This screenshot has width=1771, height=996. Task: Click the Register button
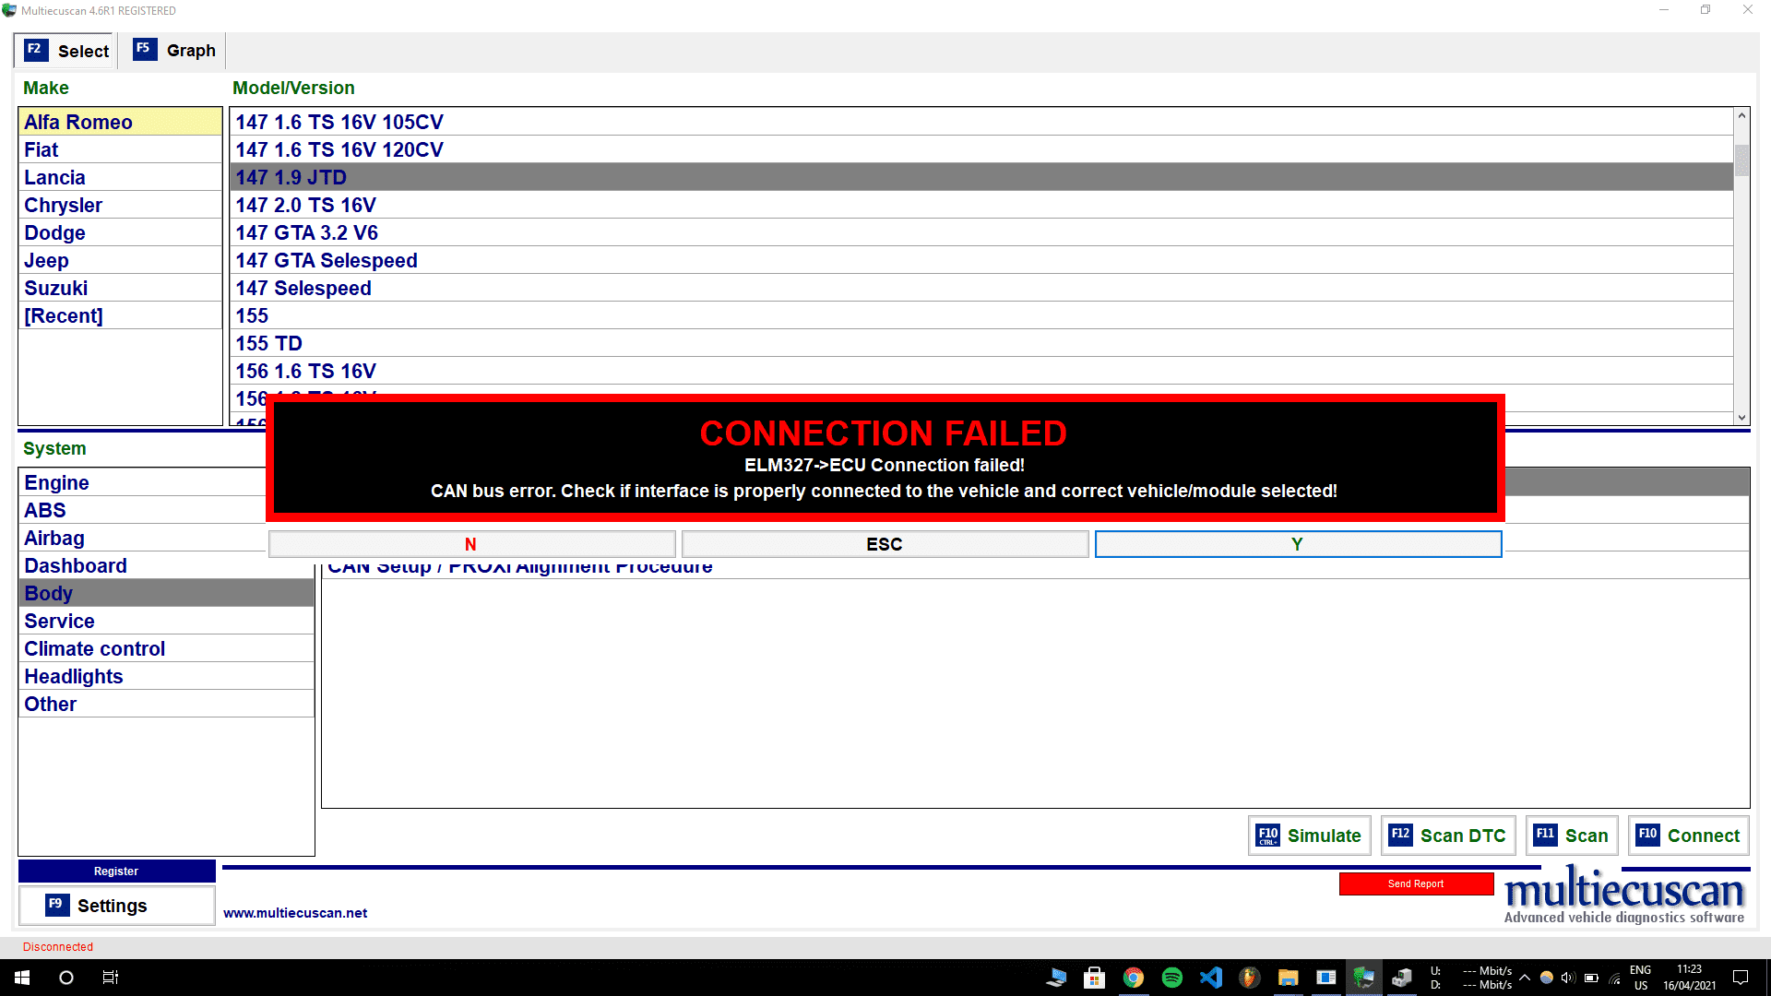tap(116, 871)
